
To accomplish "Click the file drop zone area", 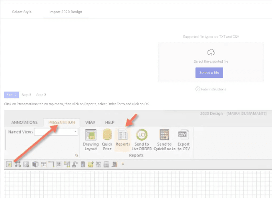I will coord(211,62).
